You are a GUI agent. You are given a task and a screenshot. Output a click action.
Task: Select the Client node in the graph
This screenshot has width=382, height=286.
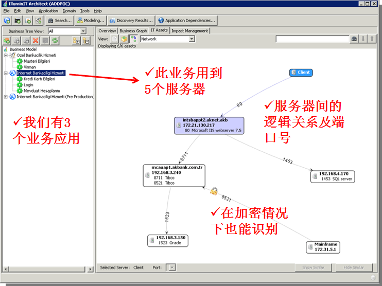[x=301, y=73]
